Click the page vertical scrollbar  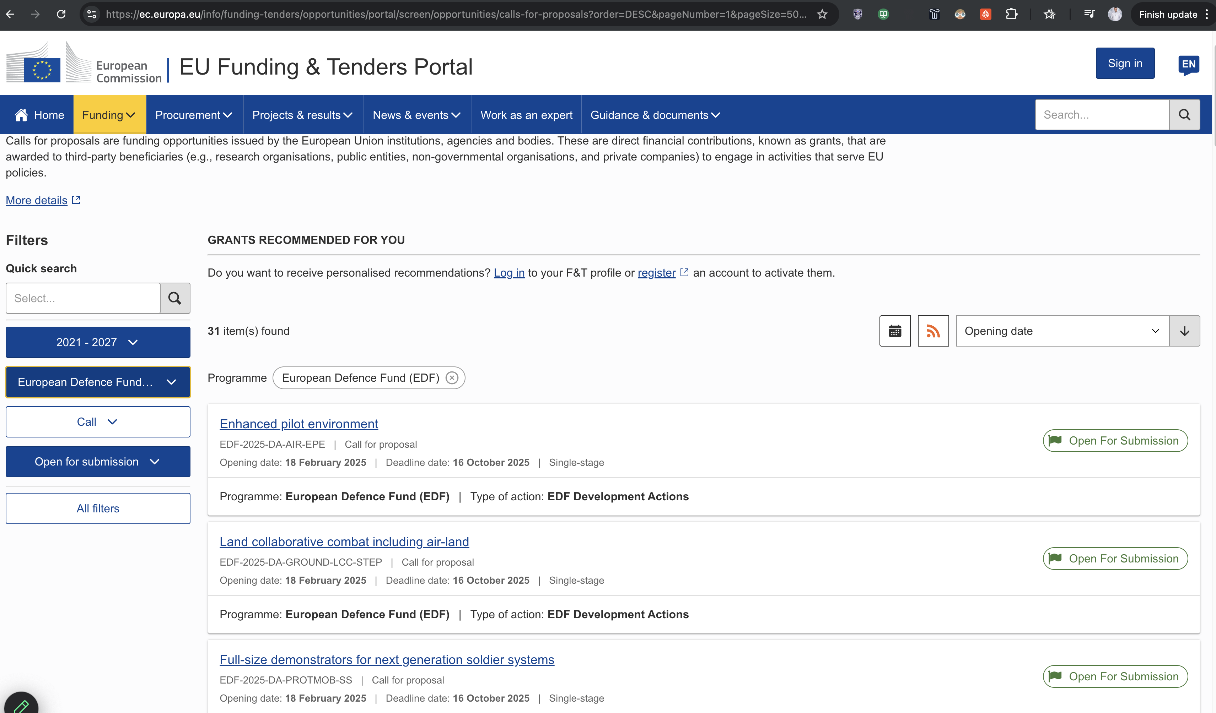[x=1214, y=97]
